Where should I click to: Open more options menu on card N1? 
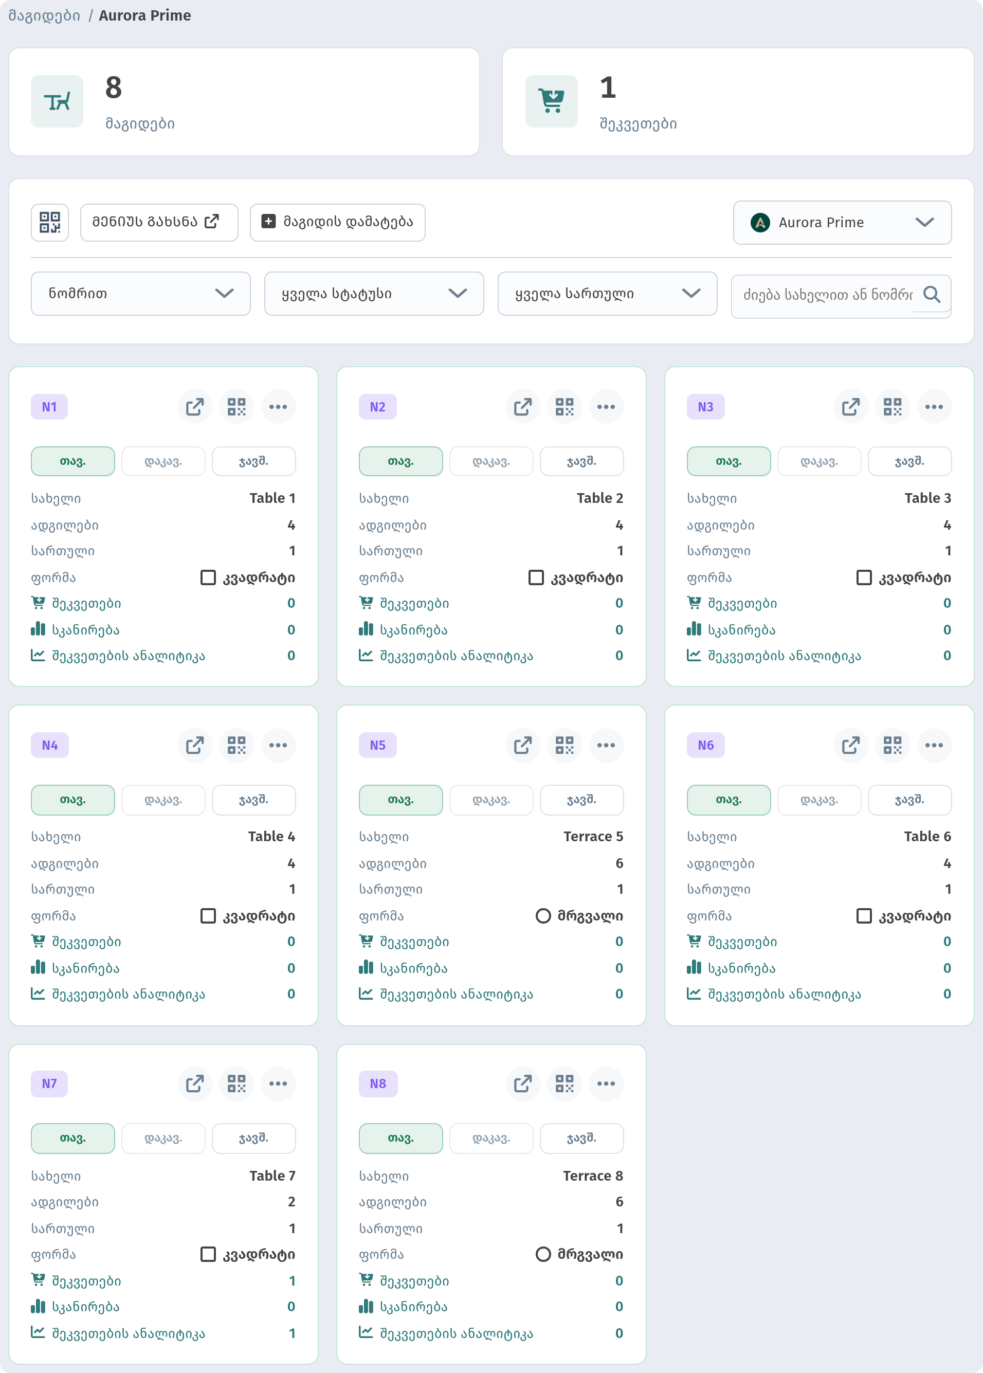[279, 407]
